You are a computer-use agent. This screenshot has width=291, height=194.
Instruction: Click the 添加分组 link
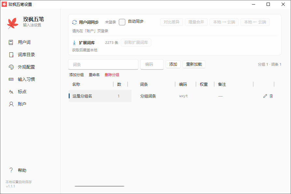[76, 75]
